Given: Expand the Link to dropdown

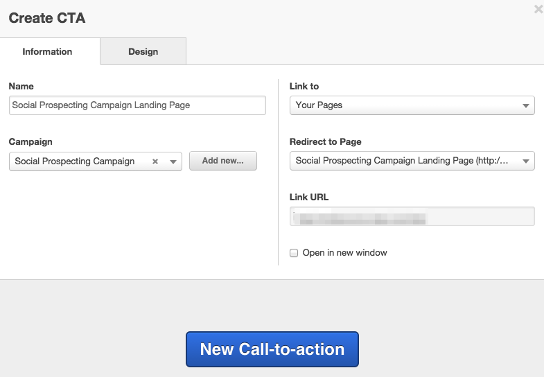Looking at the screenshot, I should coord(412,105).
